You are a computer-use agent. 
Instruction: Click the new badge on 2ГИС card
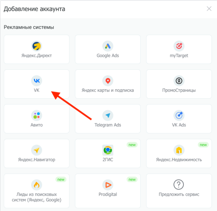click(x=132, y=145)
